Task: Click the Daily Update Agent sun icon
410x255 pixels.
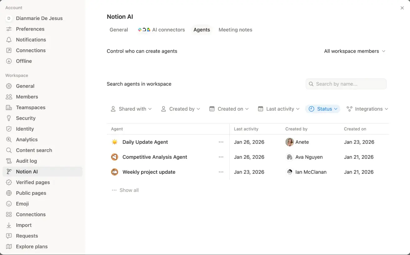Action: tap(115, 142)
